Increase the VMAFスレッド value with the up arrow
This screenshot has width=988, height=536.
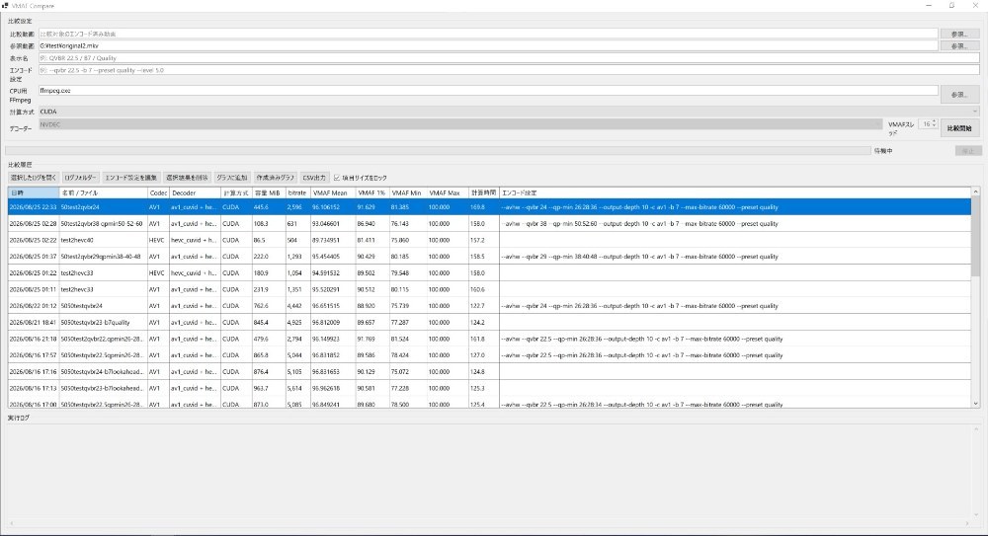pos(934,122)
